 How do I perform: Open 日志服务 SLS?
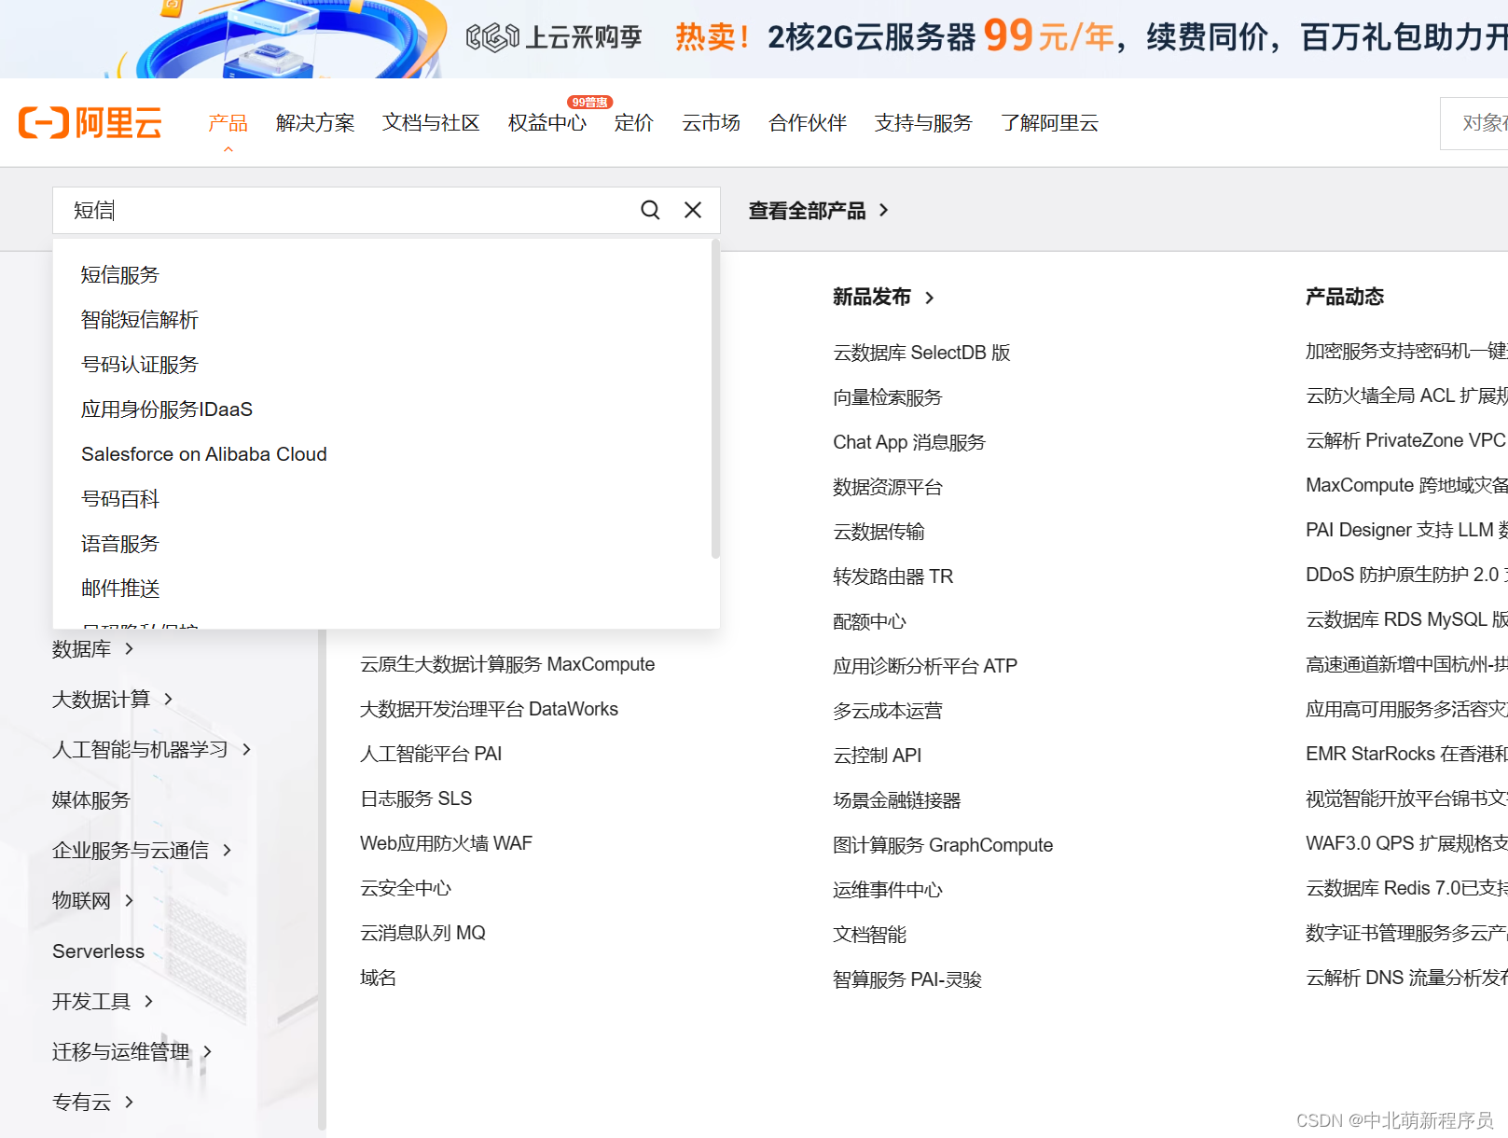tap(416, 798)
